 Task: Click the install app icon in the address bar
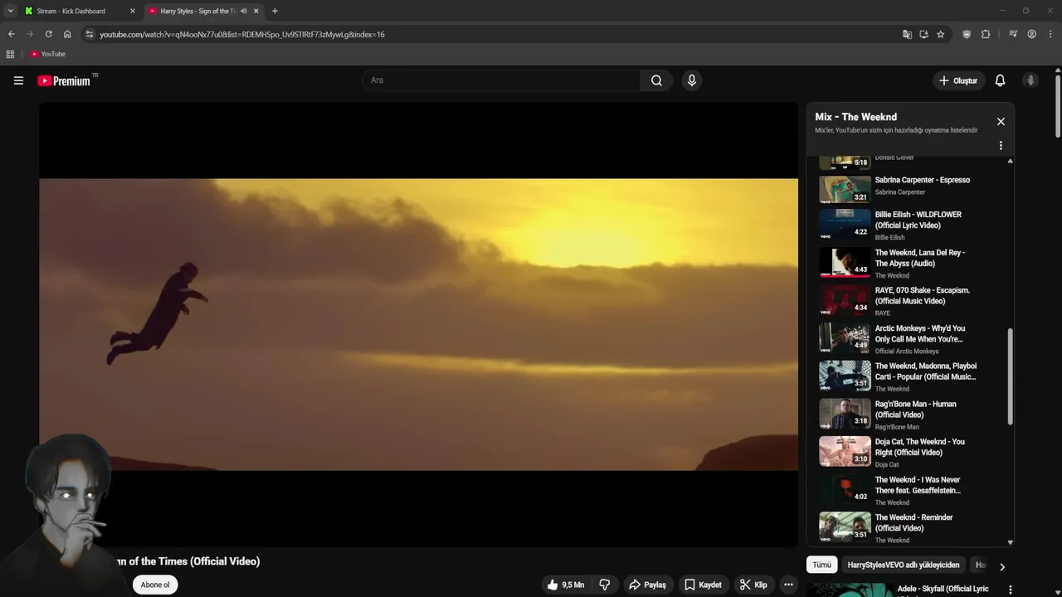(923, 34)
